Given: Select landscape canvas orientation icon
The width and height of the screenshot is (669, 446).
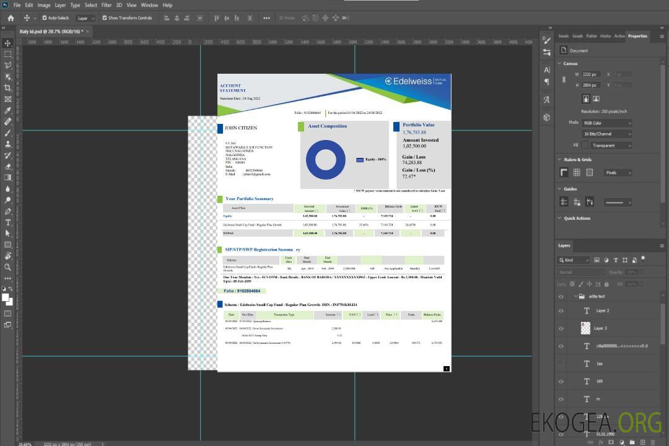Looking at the screenshot, I should click(x=596, y=98).
